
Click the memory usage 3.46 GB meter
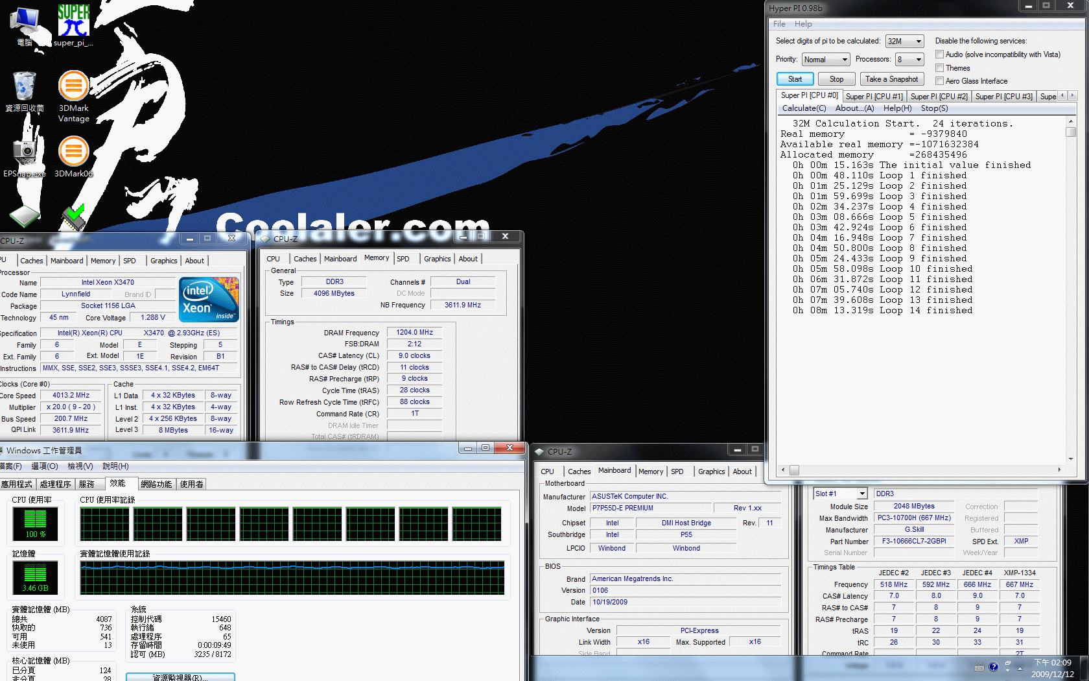pos(35,577)
